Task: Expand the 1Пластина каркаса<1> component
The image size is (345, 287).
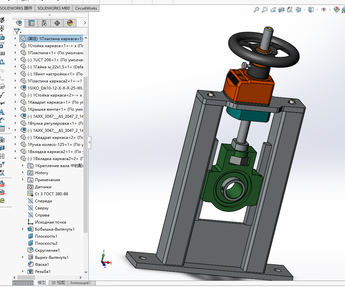Action: (15, 38)
